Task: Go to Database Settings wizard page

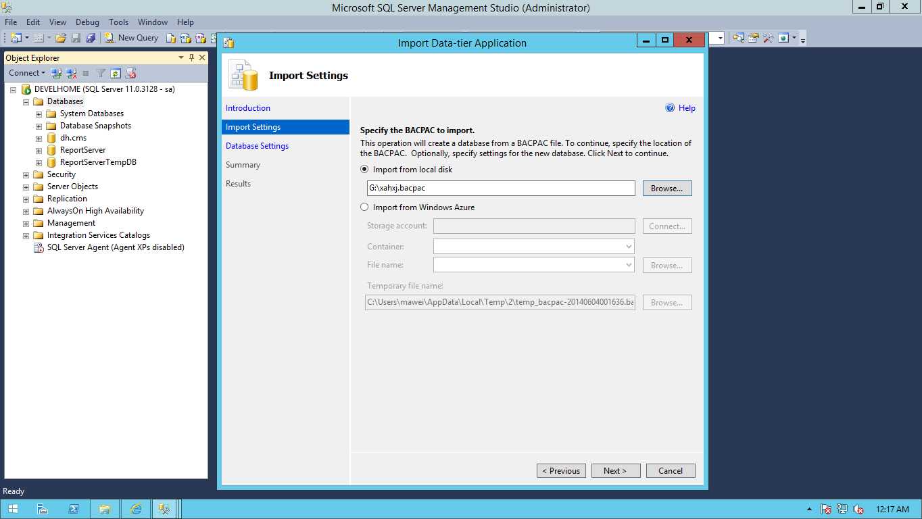Action: (x=257, y=146)
